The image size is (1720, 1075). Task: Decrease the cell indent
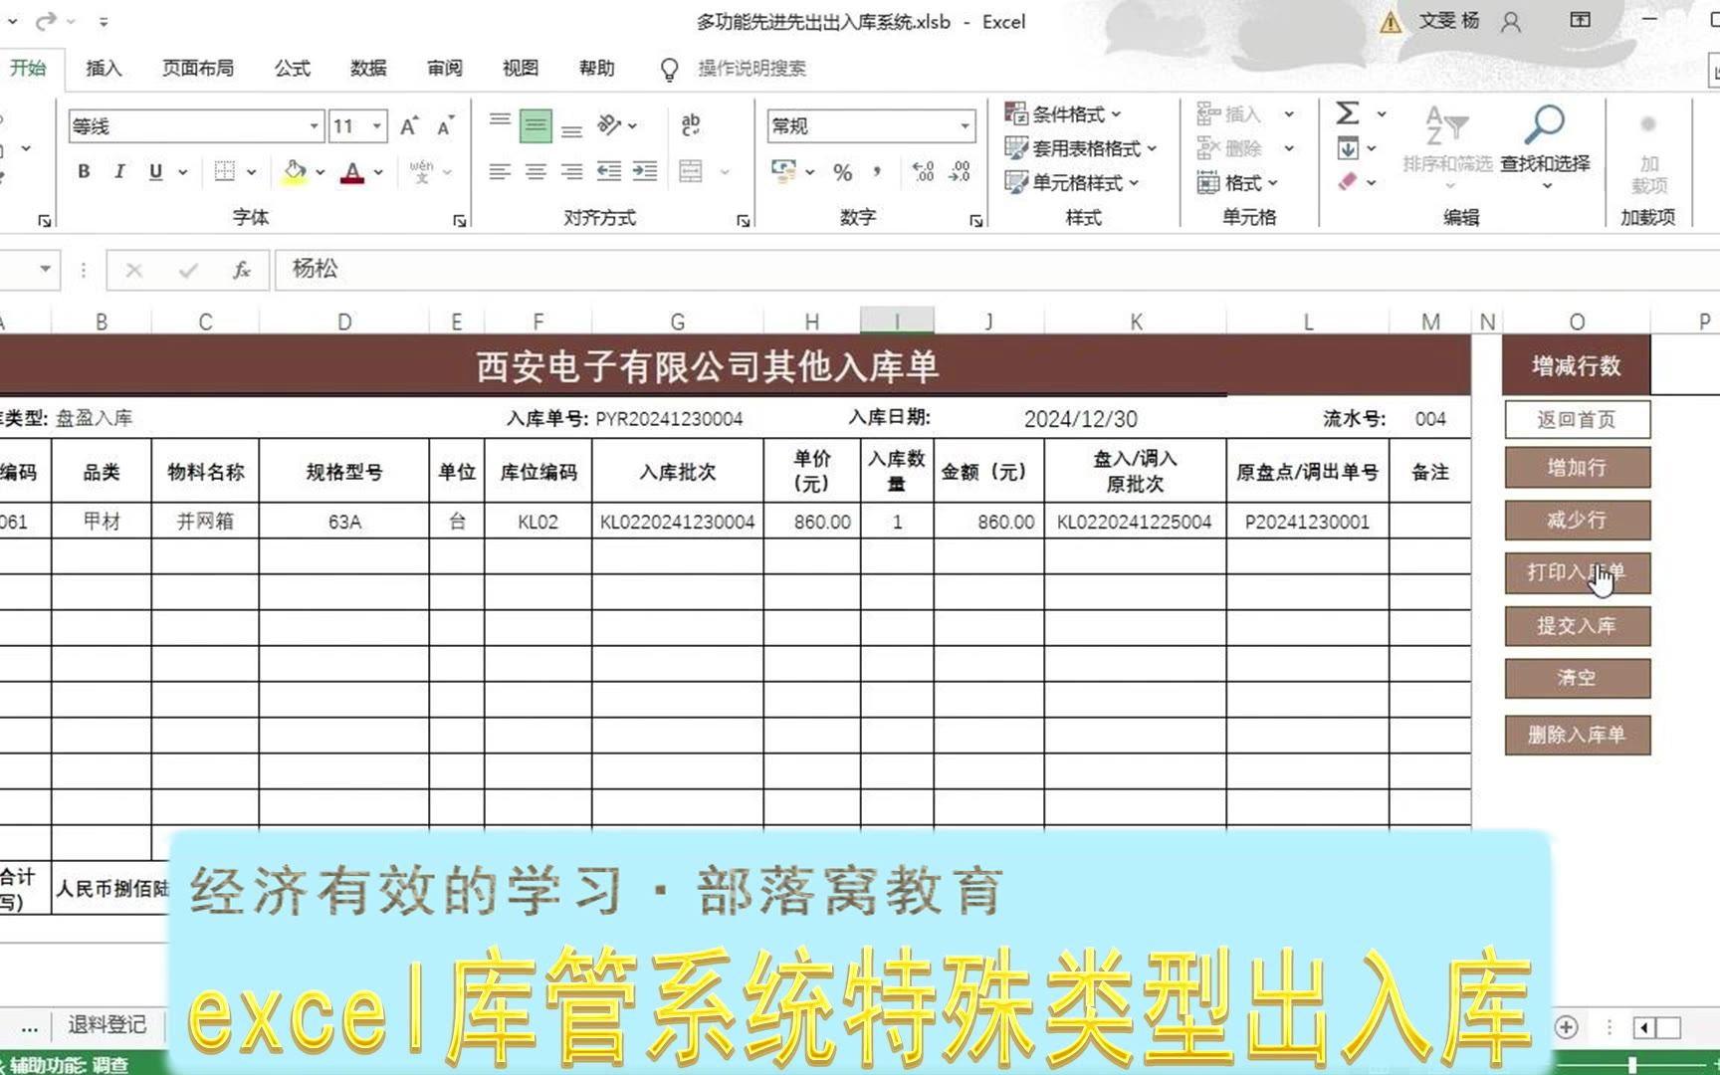608,171
